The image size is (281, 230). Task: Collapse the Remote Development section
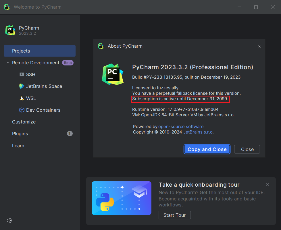pyautogui.click(x=8, y=63)
